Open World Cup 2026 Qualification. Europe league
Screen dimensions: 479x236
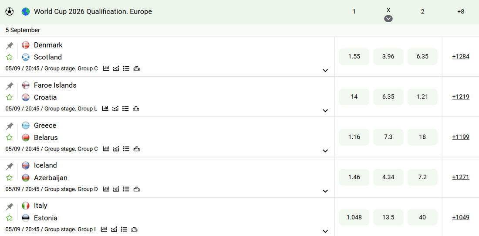click(x=93, y=12)
